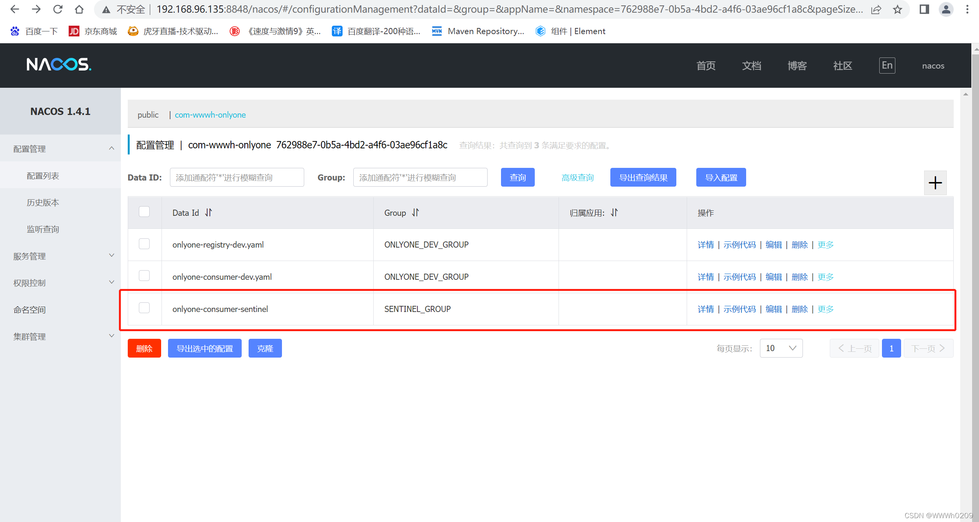This screenshot has height=522, width=979.
Task: Open the Chrome three-dot menu
Action: (x=967, y=9)
